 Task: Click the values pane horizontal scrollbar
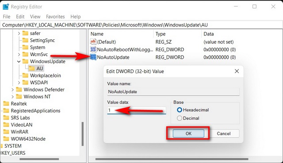pos(172,159)
